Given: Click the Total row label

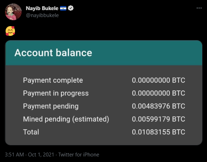Looking at the screenshot, I should click(x=31, y=132).
